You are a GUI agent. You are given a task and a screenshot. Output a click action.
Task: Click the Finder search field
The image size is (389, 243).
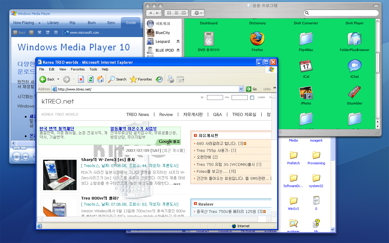(x=342, y=13)
